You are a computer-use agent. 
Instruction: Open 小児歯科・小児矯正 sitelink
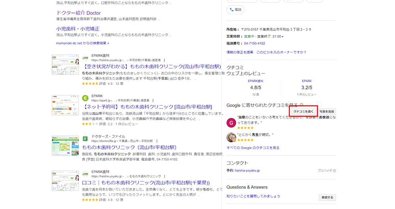pyautogui.click(x=78, y=29)
